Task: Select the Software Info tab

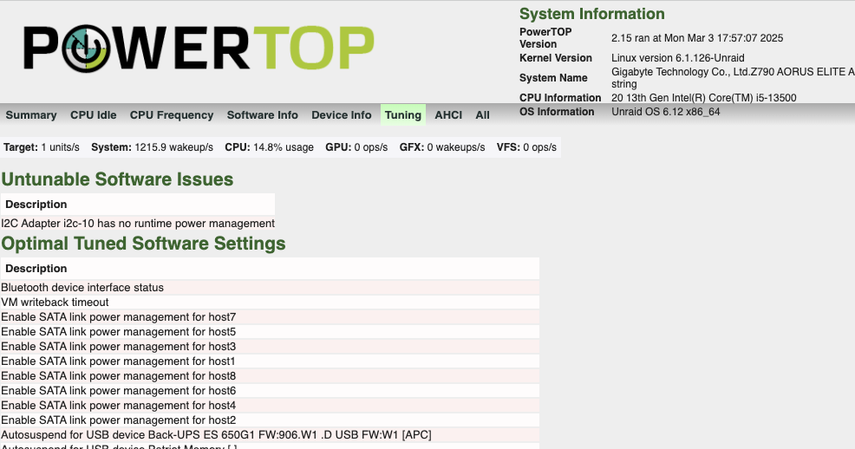Action: pyautogui.click(x=262, y=115)
